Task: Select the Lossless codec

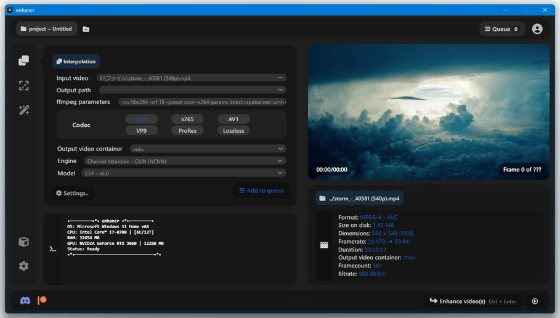Action: [233, 131]
